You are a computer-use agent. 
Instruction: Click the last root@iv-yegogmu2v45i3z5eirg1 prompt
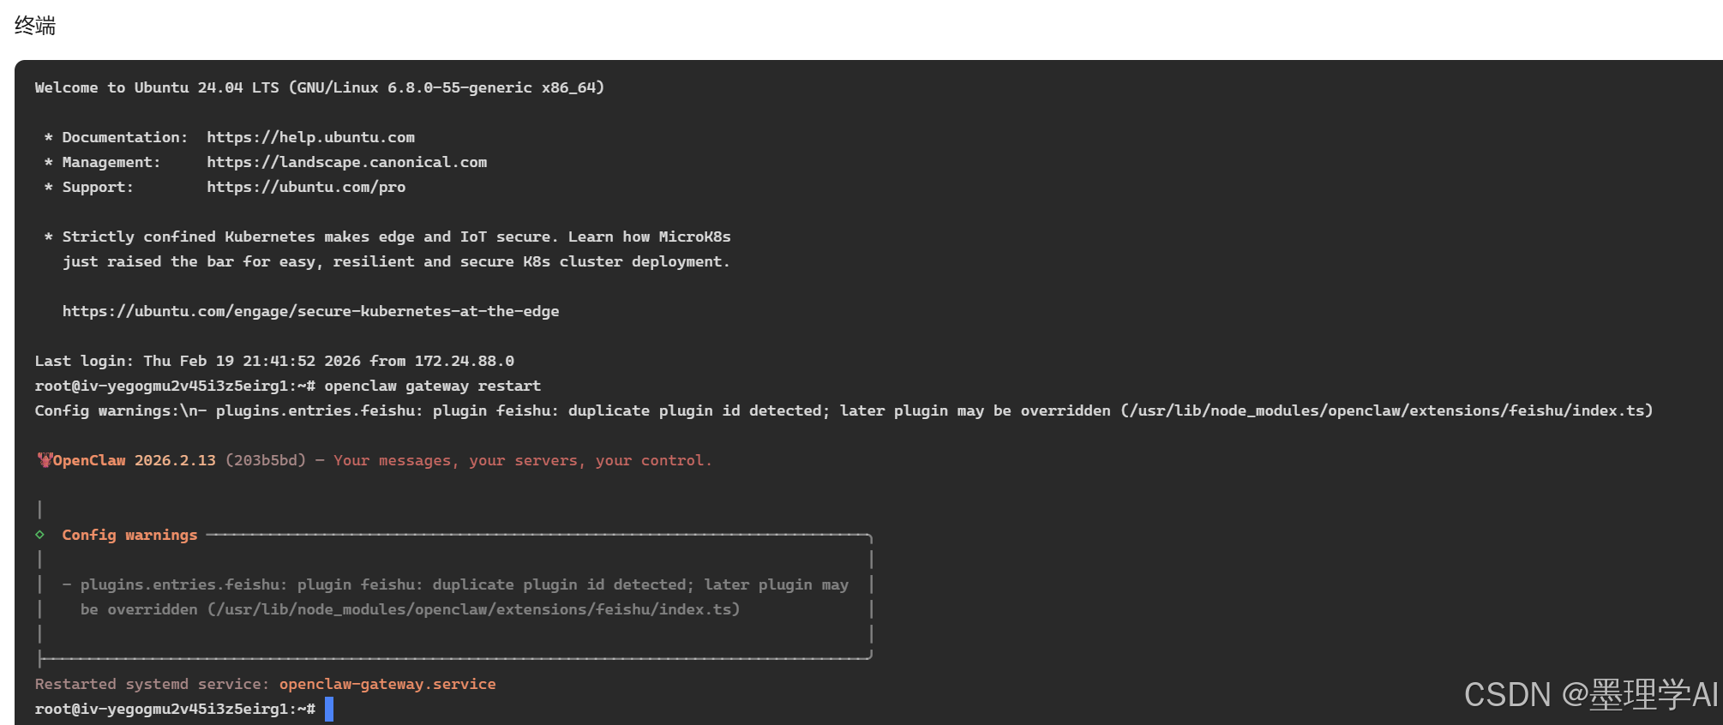pyautogui.click(x=175, y=709)
